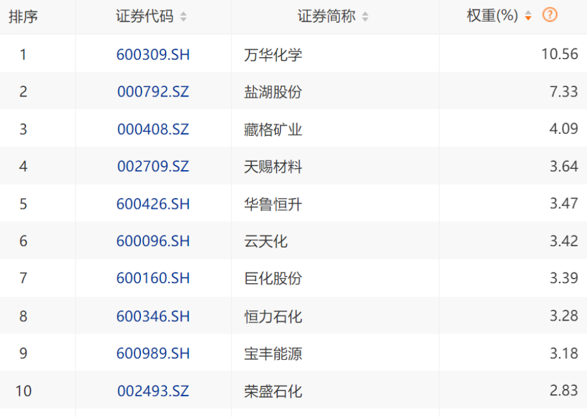Click the weight value 7.33

(x=564, y=91)
